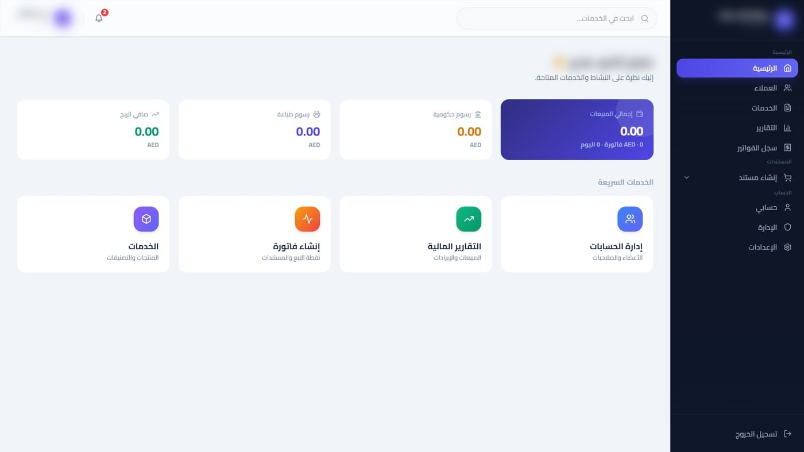Click the حسابي person icon

click(x=787, y=207)
